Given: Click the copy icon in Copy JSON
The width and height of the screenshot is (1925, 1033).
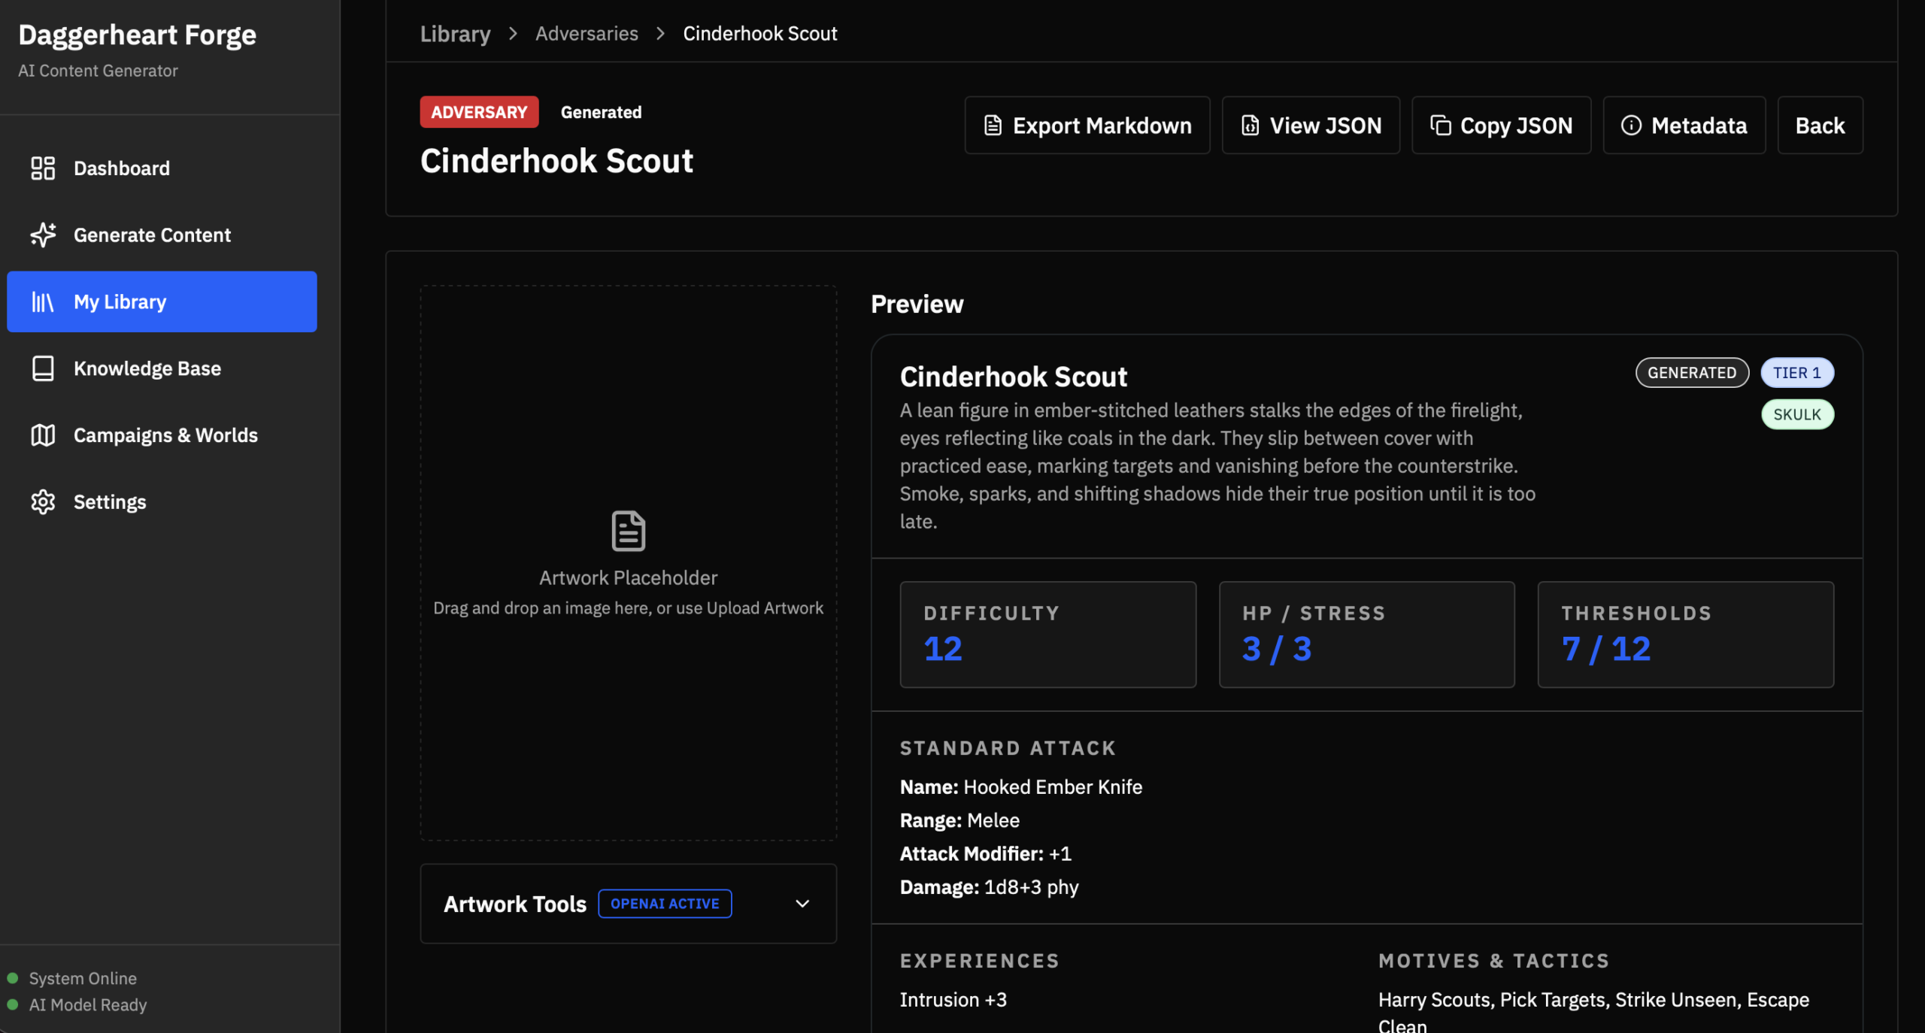Looking at the screenshot, I should pos(1440,126).
